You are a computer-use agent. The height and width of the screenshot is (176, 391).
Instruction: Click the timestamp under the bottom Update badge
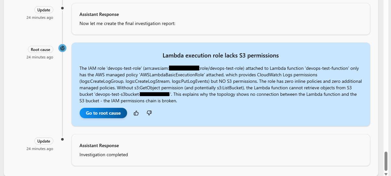[x=40, y=149]
